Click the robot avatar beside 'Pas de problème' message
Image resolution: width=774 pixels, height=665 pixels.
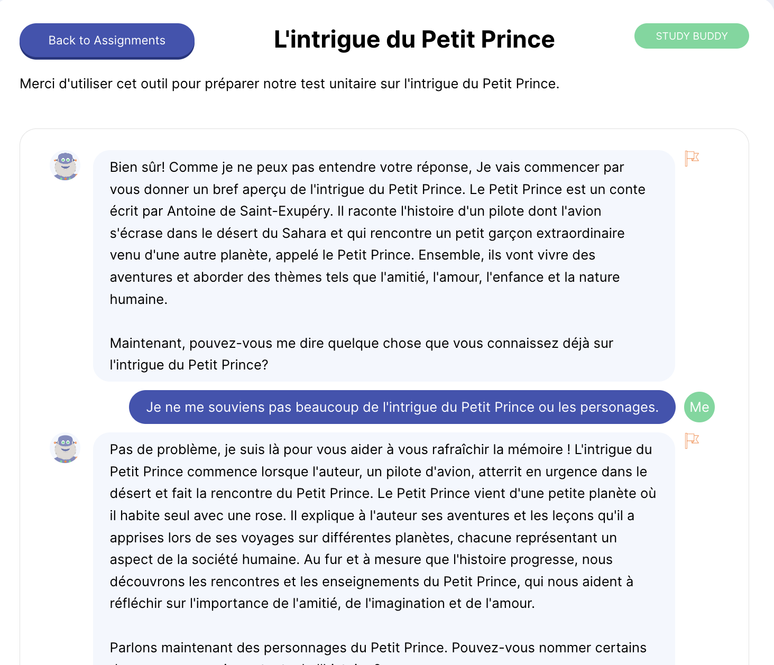[x=65, y=448]
